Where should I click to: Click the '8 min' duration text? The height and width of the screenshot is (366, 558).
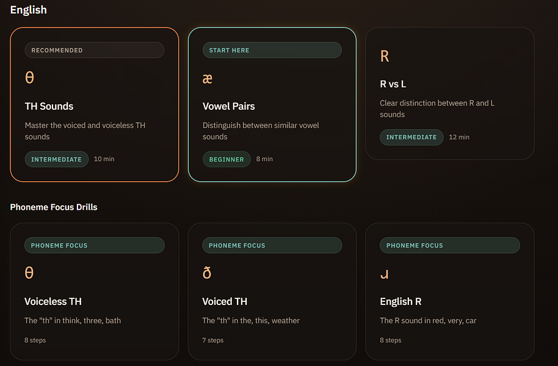coord(264,159)
